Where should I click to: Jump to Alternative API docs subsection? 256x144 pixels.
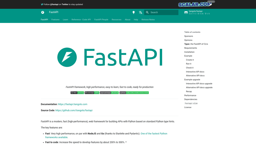click(195, 75)
